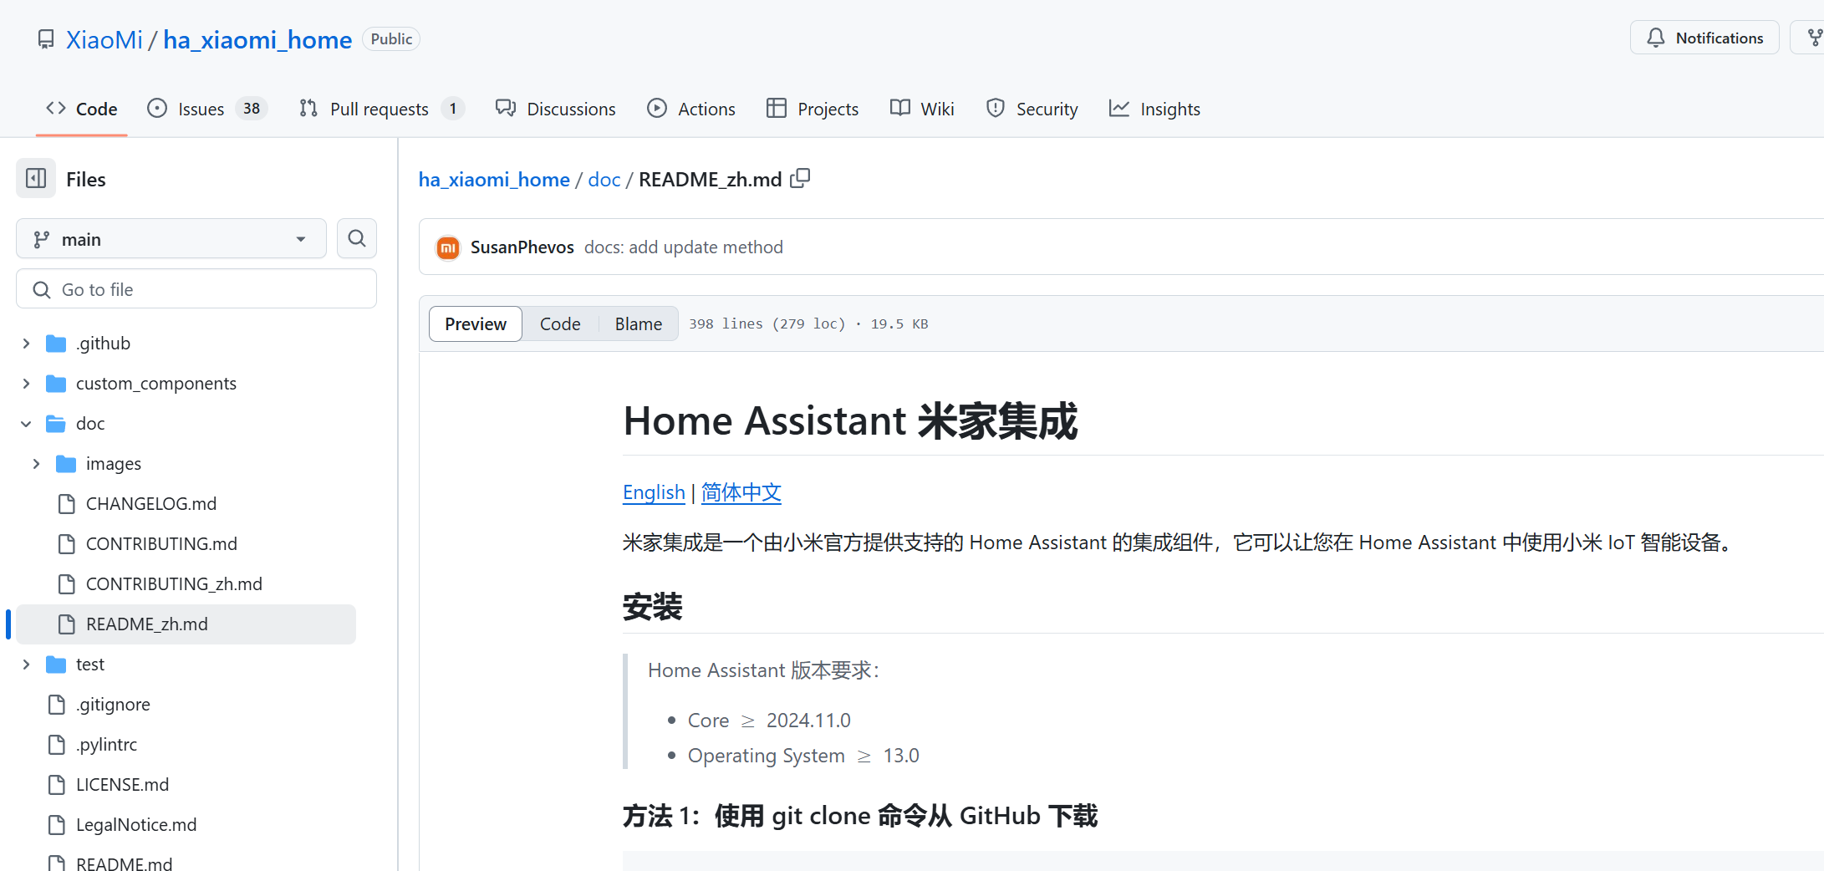1824x871 pixels.
Task: Click ha_xiaomi_home repository title link
Action: click(257, 39)
